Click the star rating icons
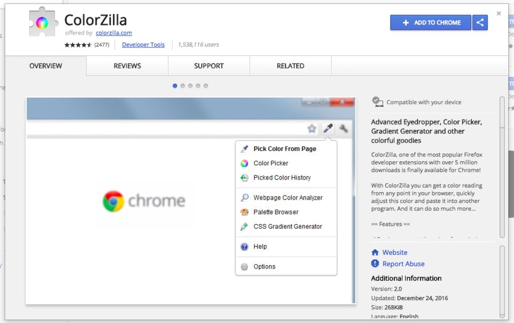This screenshot has height=323, width=514. click(x=78, y=45)
